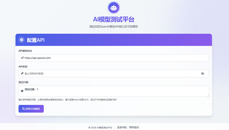The height and width of the screenshot is (130, 229).
Task: Focus the API密钥 input field
Action: pyautogui.click(x=114, y=74)
